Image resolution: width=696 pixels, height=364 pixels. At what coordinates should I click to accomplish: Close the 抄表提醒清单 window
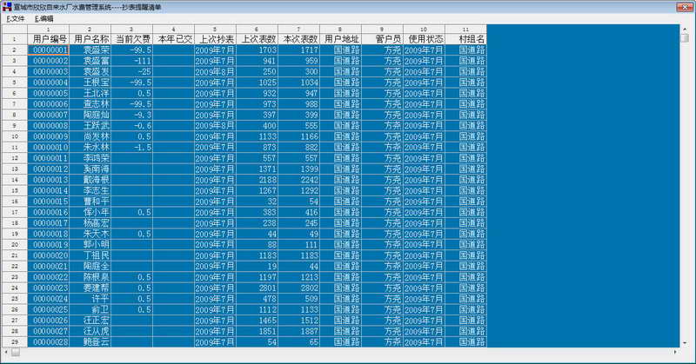[685, 7]
